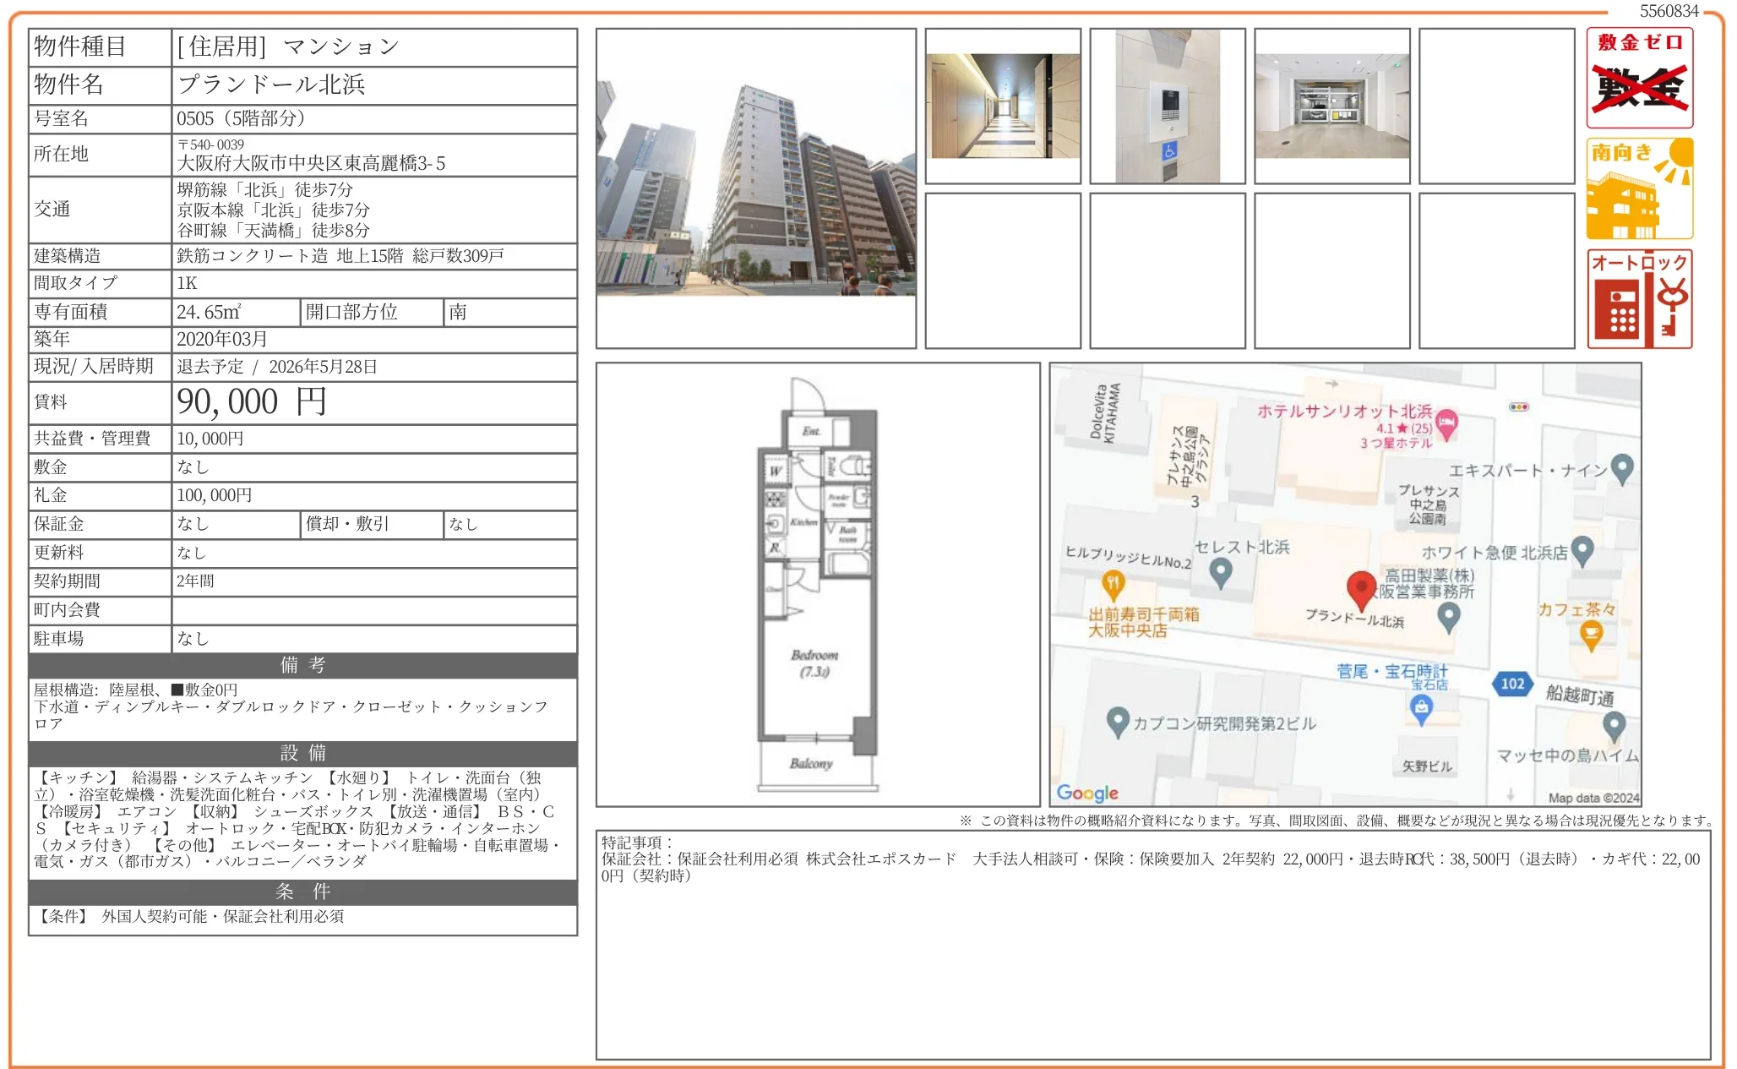This screenshot has width=1737, height=1069.
Task: Open the corridor interior thumbnail photo
Action: click(1003, 106)
